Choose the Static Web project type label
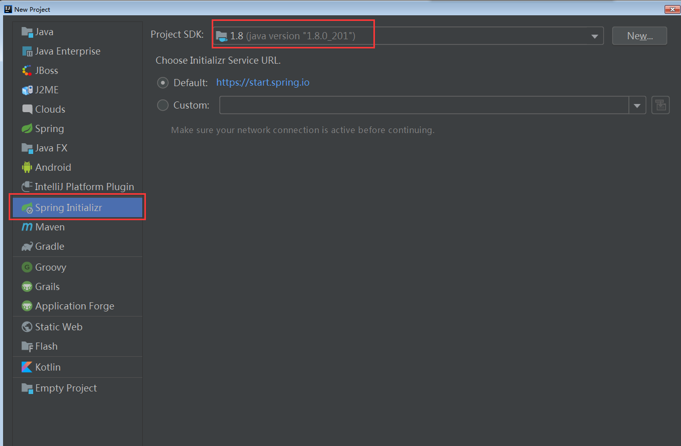681x446 pixels. [x=59, y=327]
